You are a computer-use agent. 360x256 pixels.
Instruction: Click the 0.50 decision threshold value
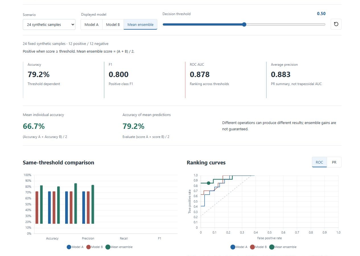point(321,14)
